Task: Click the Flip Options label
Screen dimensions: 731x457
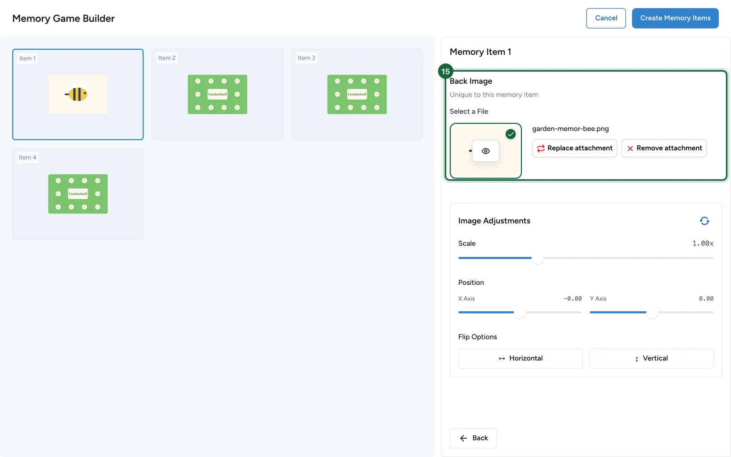Action: [477, 337]
